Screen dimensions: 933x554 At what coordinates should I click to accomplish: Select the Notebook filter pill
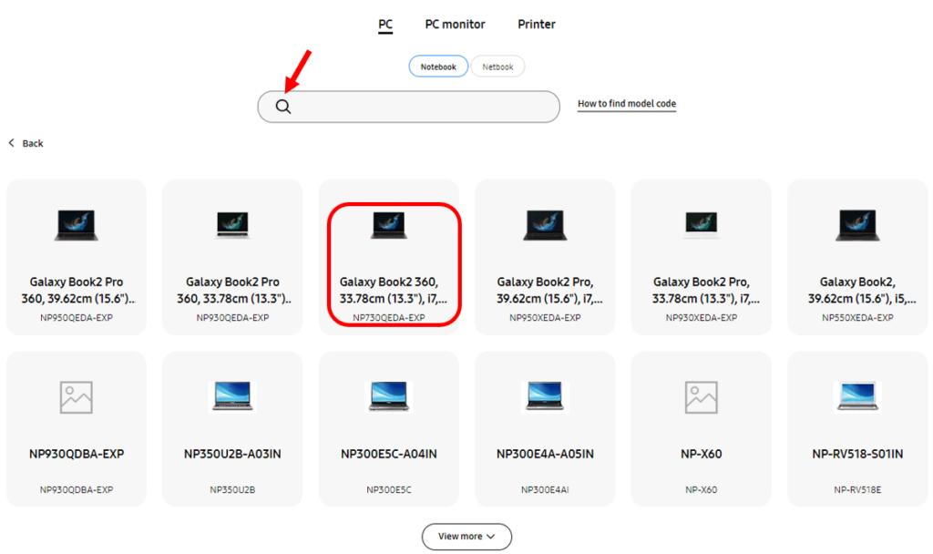[438, 67]
